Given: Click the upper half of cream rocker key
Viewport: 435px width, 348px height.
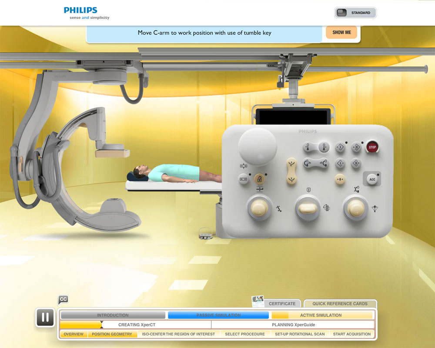Looking at the screenshot, I should (291, 163).
